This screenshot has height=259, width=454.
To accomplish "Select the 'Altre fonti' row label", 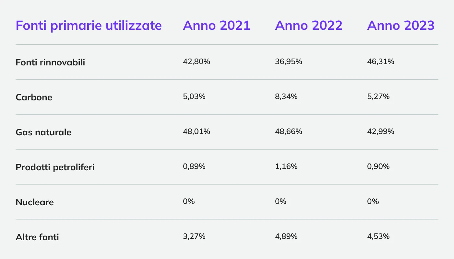I will pyautogui.click(x=37, y=237).
